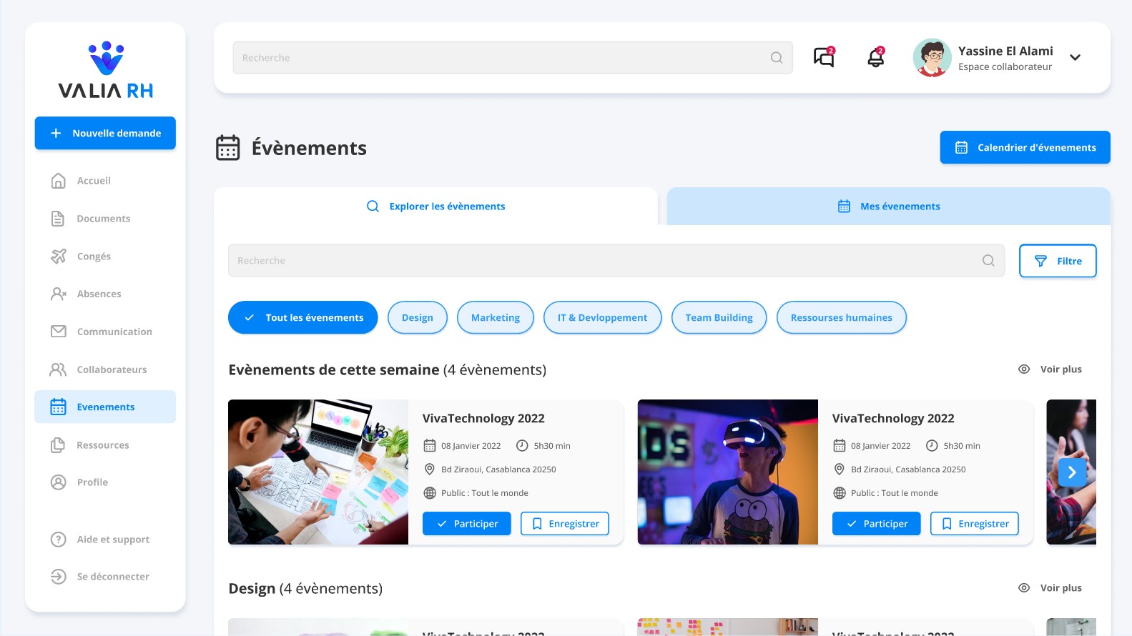Click the Evènements de cette semaine heading
Screen dimensions: 1132x636
(x=387, y=370)
